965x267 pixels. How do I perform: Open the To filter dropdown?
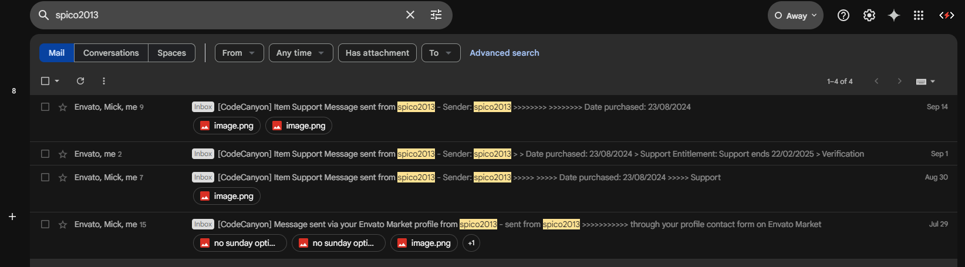440,53
